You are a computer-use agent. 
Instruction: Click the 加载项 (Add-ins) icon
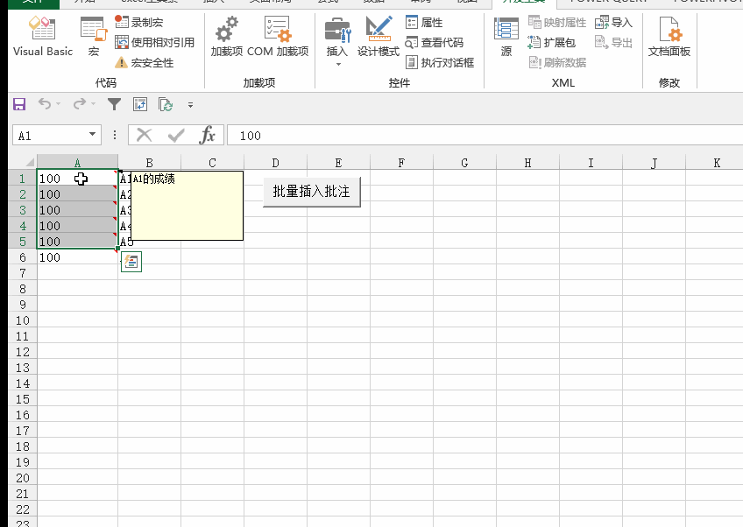[x=227, y=35]
